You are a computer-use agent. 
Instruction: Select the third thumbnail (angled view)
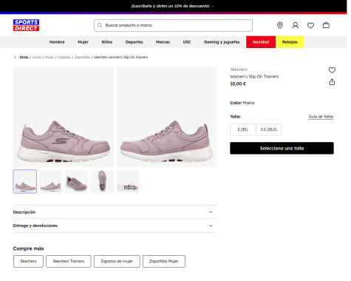[77, 181]
